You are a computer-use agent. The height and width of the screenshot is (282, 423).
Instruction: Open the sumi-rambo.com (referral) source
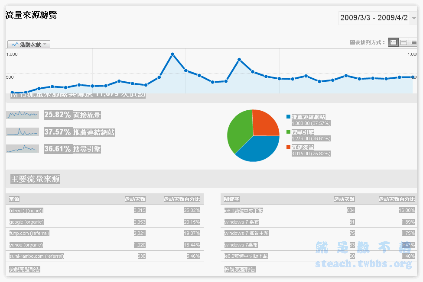point(37,256)
